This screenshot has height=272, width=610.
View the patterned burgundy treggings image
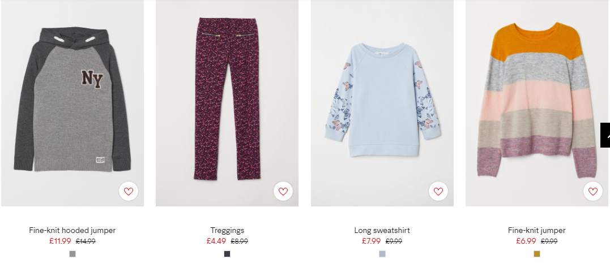pos(227,103)
